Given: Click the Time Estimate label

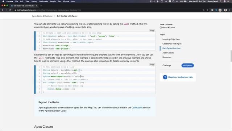Looking at the screenshot, I should click(x=166, y=24).
